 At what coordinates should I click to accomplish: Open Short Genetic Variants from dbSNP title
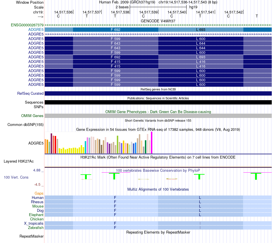(x=158, y=120)
